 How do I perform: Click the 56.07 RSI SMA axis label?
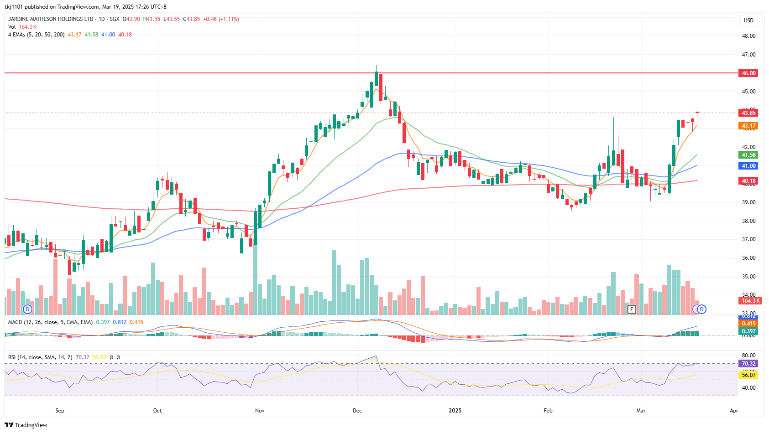coord(748,375)
